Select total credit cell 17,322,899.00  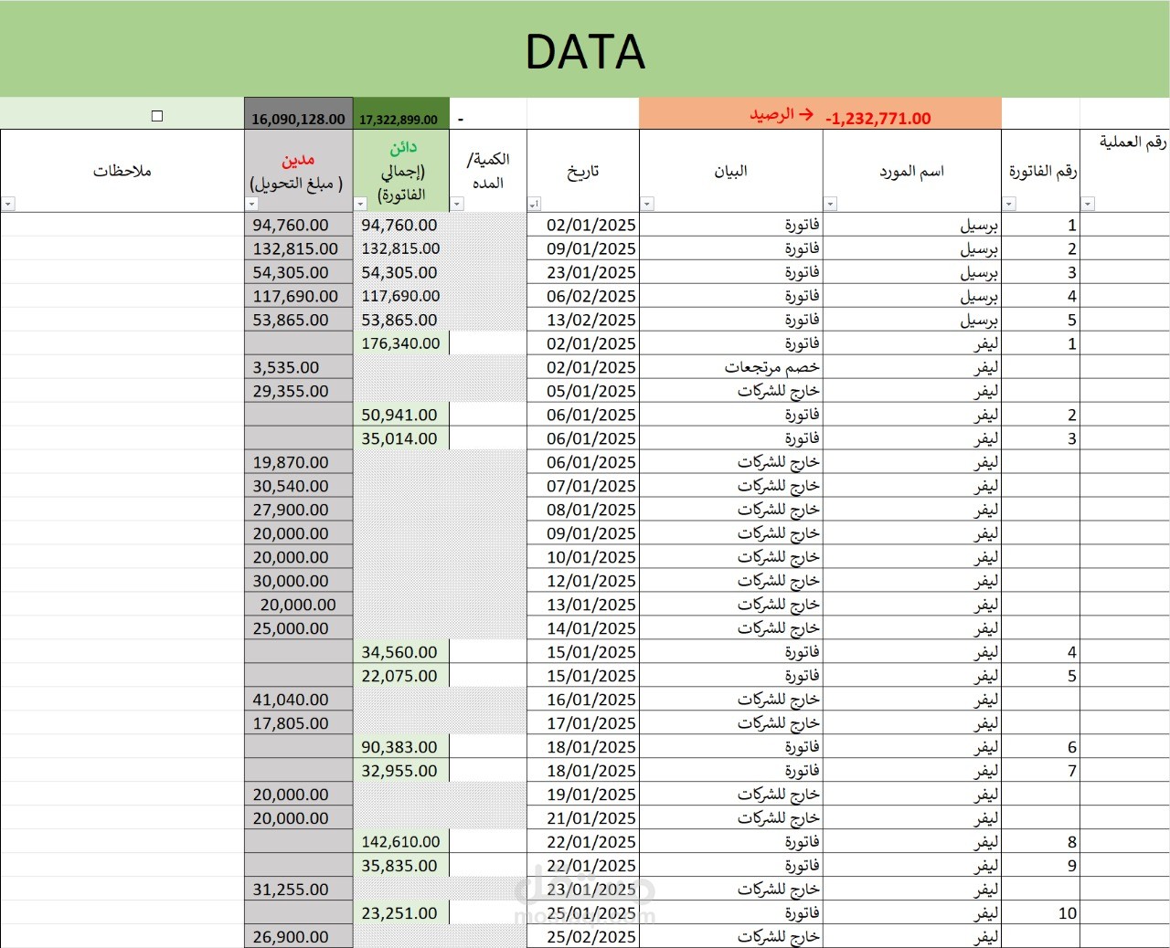(x=401, y=114)
